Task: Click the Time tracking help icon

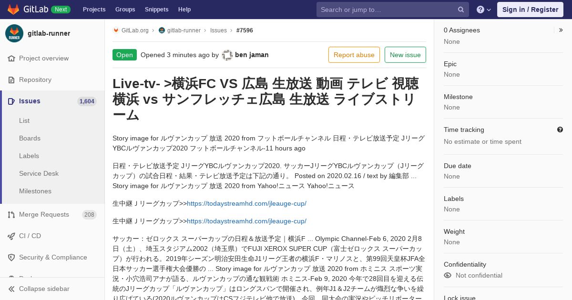Action: pos(560,130)
